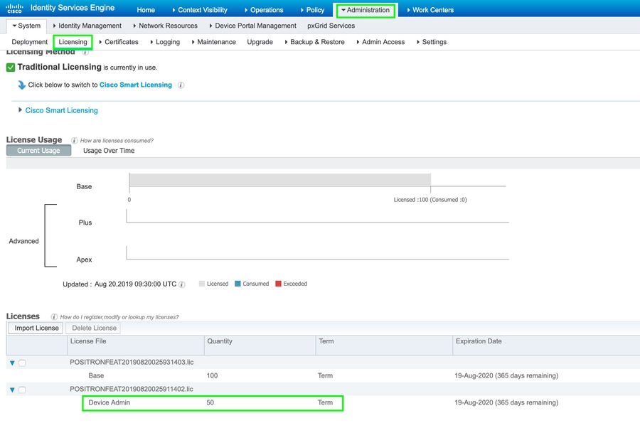Switch to Current Usage tab

click(x=39, y=151)
